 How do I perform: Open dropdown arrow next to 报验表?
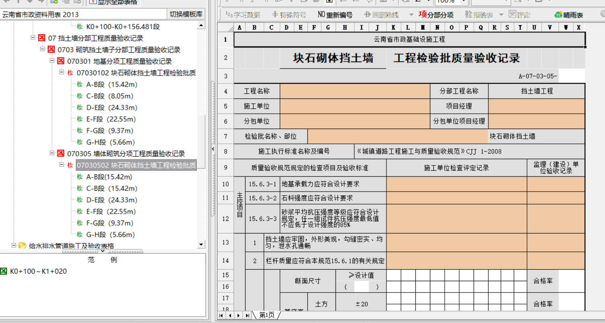click(501, 15)
